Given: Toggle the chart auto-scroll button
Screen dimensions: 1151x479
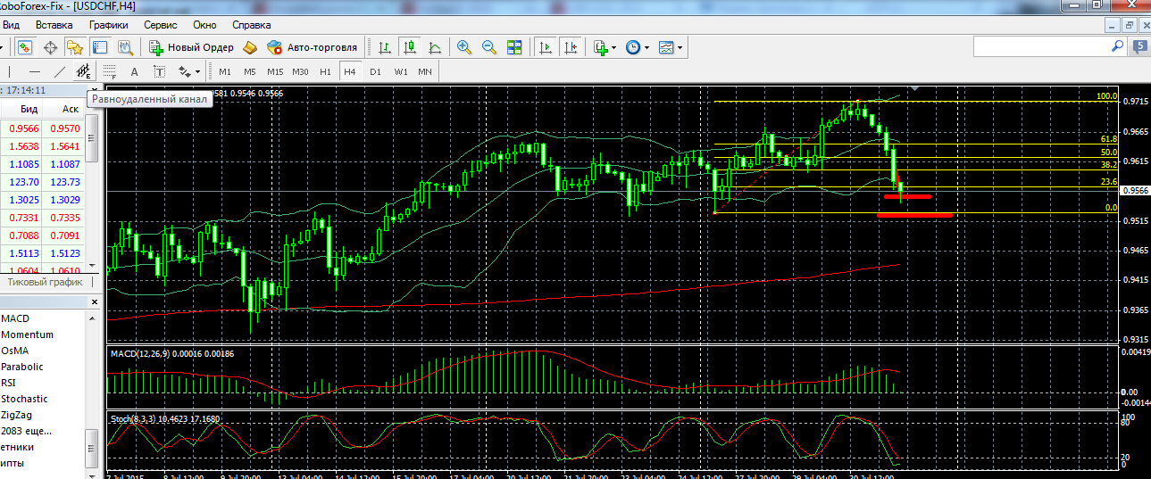Looking at the screenshot, I should [x=545, y=47].
